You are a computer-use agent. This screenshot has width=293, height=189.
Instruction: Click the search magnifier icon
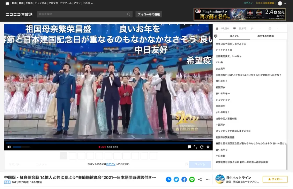click(x=129, y=14)
